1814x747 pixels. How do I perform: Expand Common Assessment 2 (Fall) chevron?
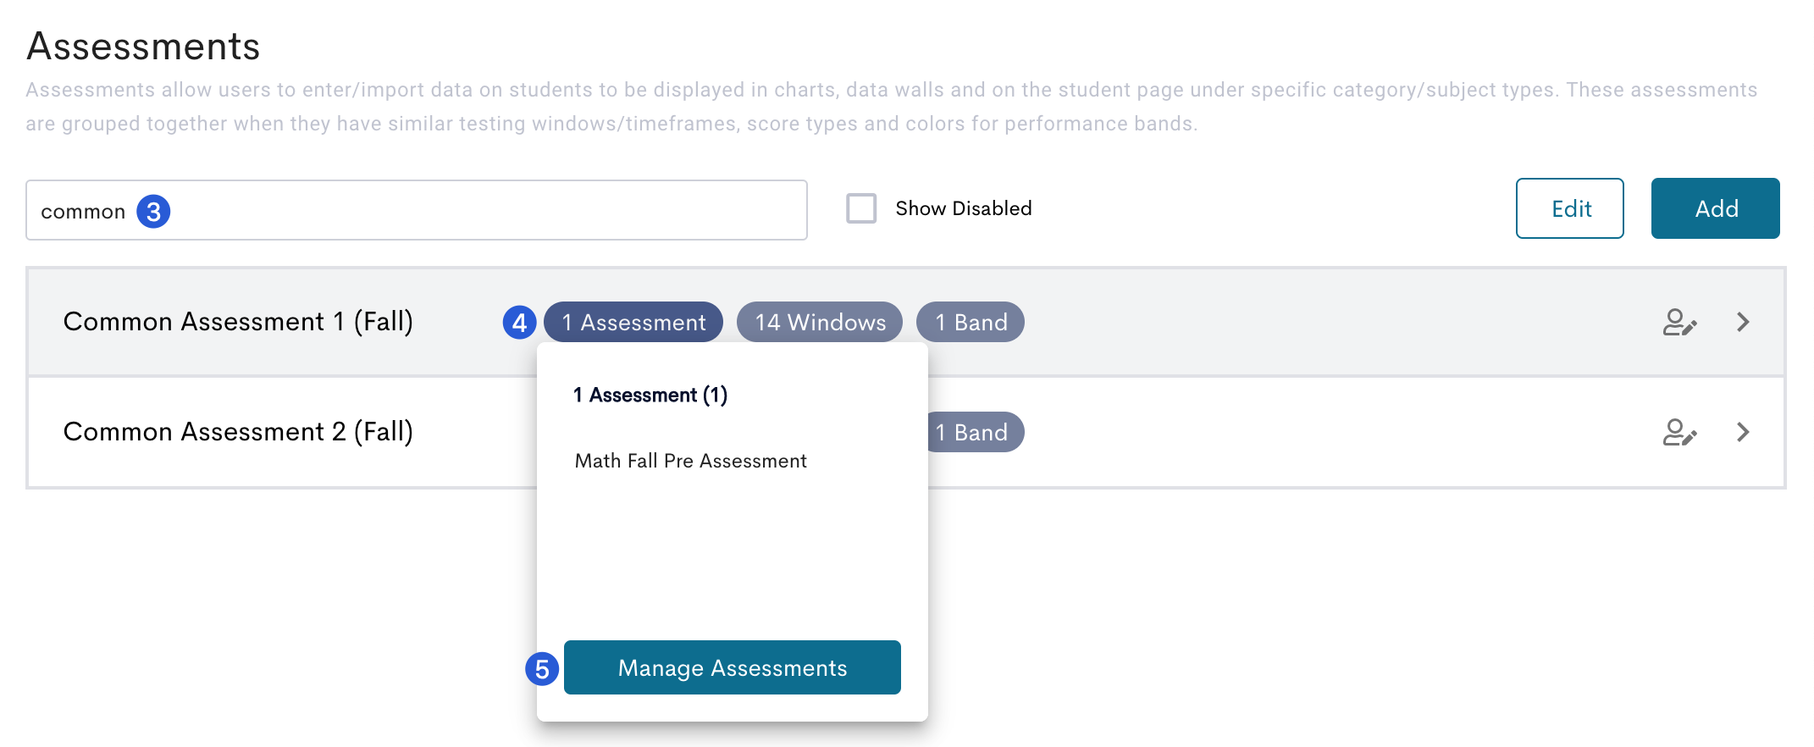point(1743,433)
